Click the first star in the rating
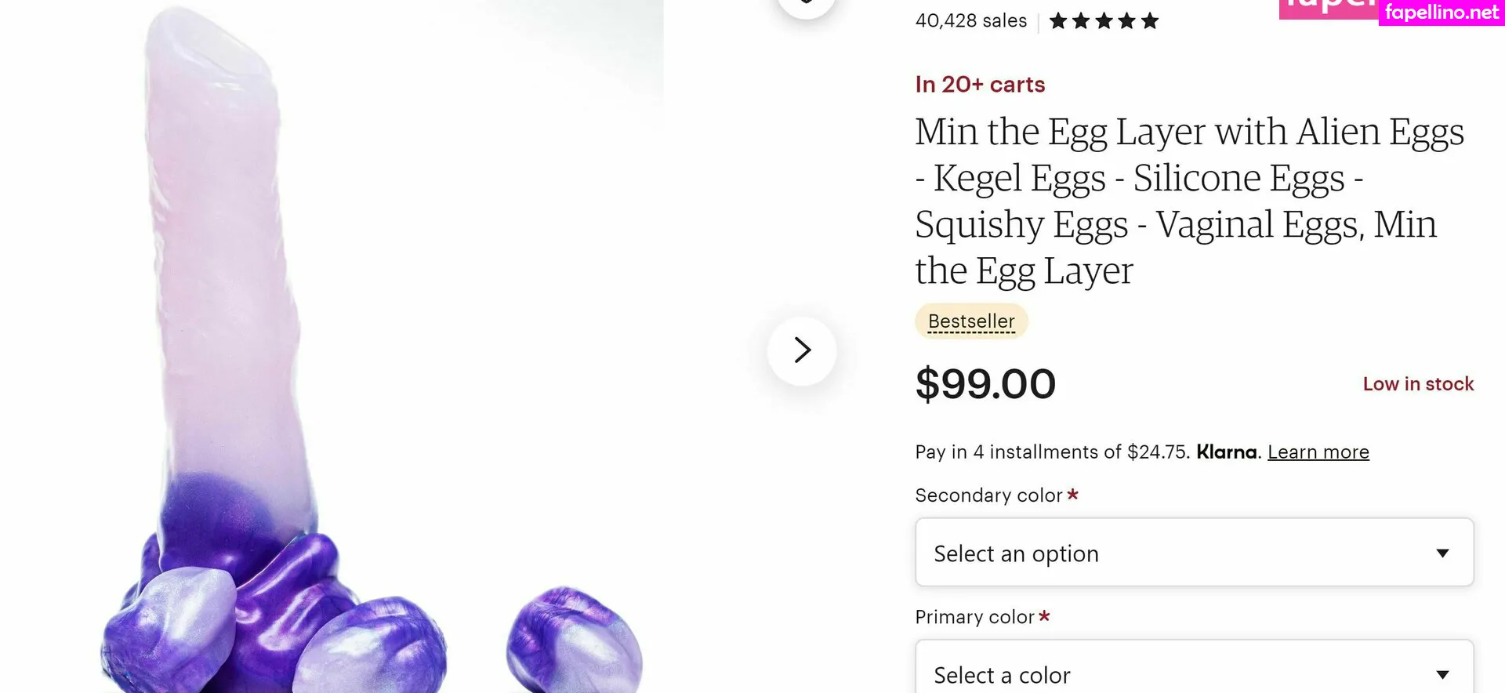The width and height of the screenshot is (1505, 693). [x=1058, y=21]
